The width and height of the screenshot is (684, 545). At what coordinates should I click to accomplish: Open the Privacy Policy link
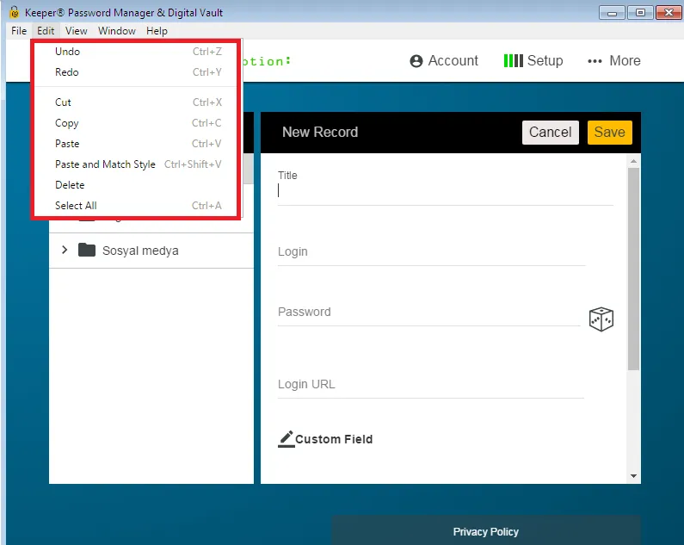(x=485, y=531)
